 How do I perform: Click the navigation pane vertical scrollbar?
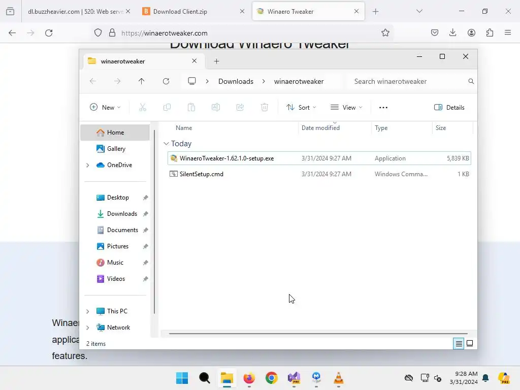[x=154, y=222]
